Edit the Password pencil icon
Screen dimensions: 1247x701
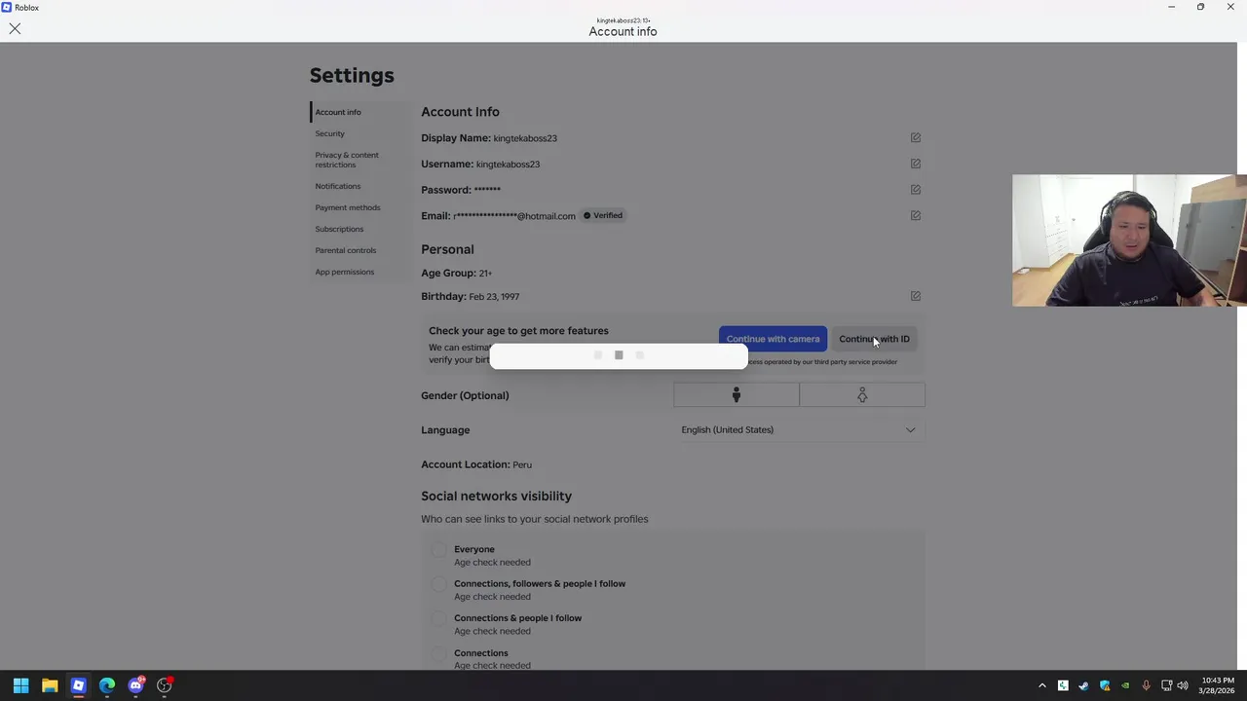point(915,190)
